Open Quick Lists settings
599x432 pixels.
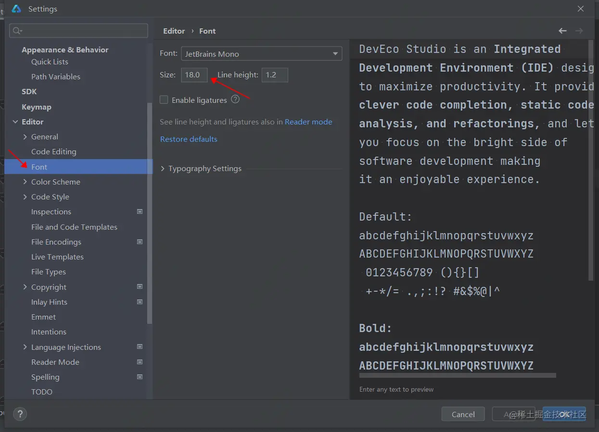click(50, 62)
